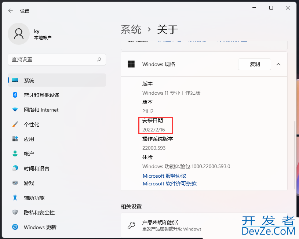Click Windows 功能体验包 1000.22000.593.0 text
The image size is (299, 239).
[186, 166]
